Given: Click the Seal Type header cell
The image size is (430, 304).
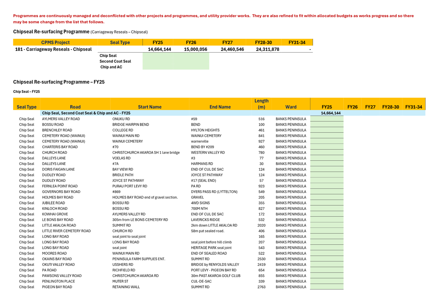Looking at the screenshot, I should [x=120, y=42].
